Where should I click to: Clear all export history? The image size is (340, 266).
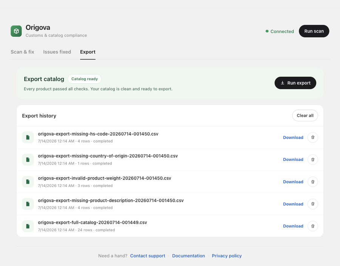tap(305, 116)
